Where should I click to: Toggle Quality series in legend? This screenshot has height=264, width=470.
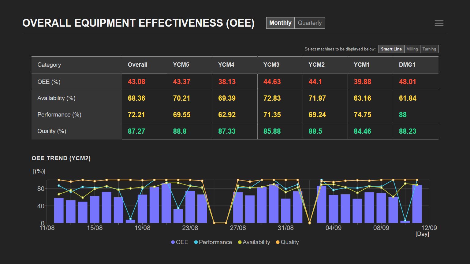tap(287, 242)
